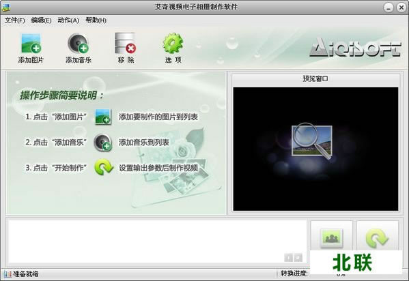
Task: Open the 文件(F) menu
Action: click(14, 20)
